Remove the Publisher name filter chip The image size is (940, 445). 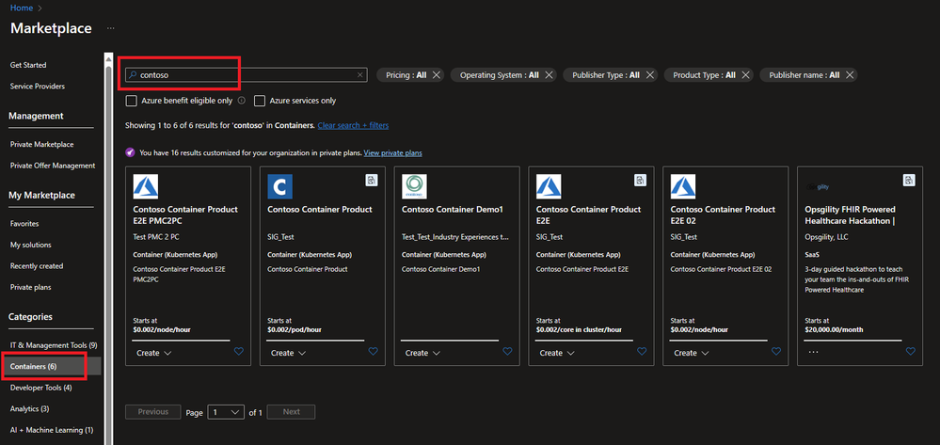[x=850, y=75]
